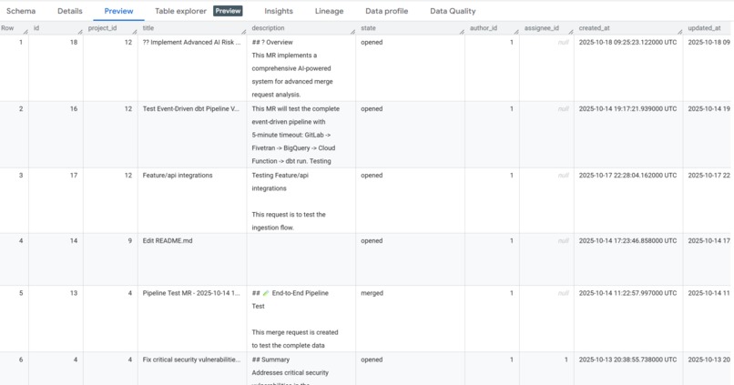Click created_at '2025-10-14 17:23:46.858000 UTC'
This screenshot has width=734, height=385.
click(627, 240)
